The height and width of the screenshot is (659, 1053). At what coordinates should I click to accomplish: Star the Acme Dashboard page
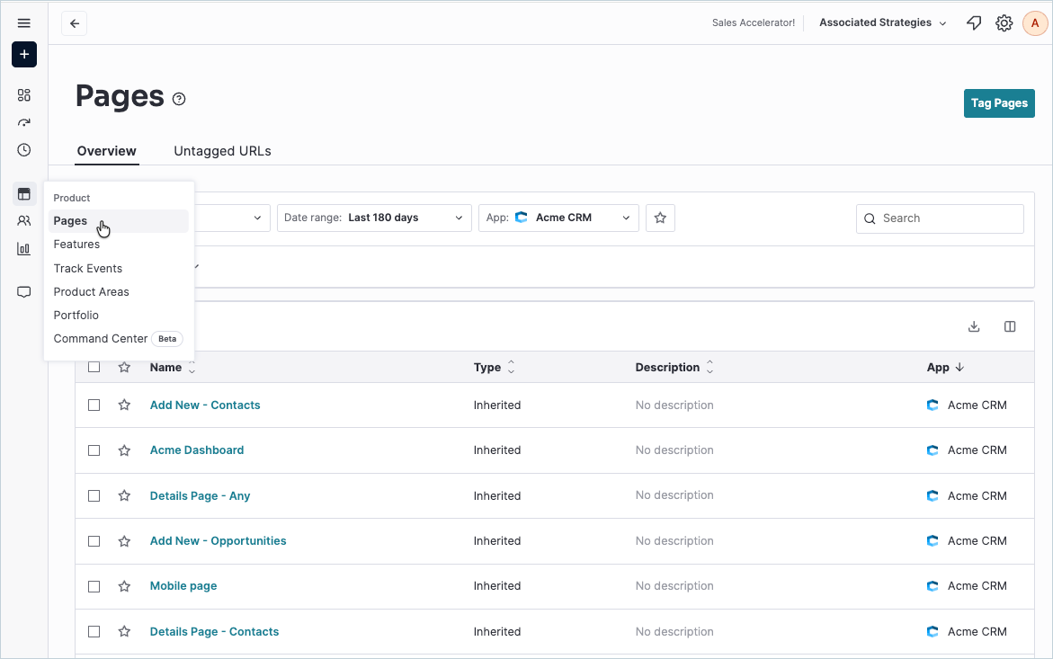[124, 450]
